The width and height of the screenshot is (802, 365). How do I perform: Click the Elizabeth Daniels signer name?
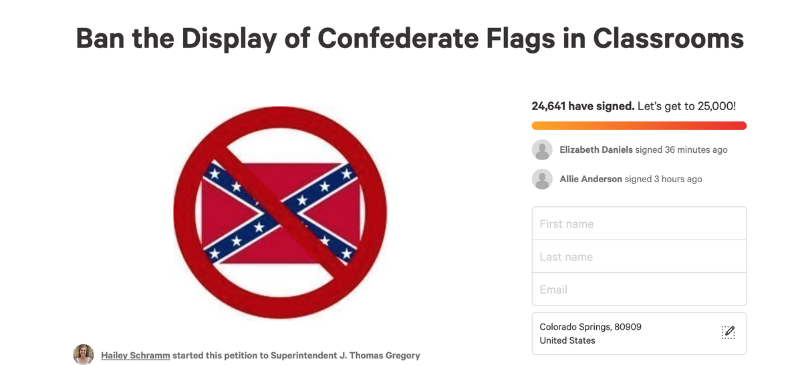pyautogui.click(x=596, y=149)
